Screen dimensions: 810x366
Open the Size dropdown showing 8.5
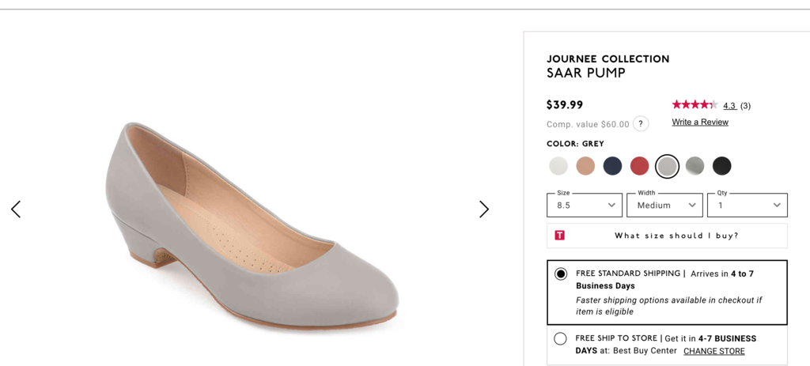coord(585,206)
